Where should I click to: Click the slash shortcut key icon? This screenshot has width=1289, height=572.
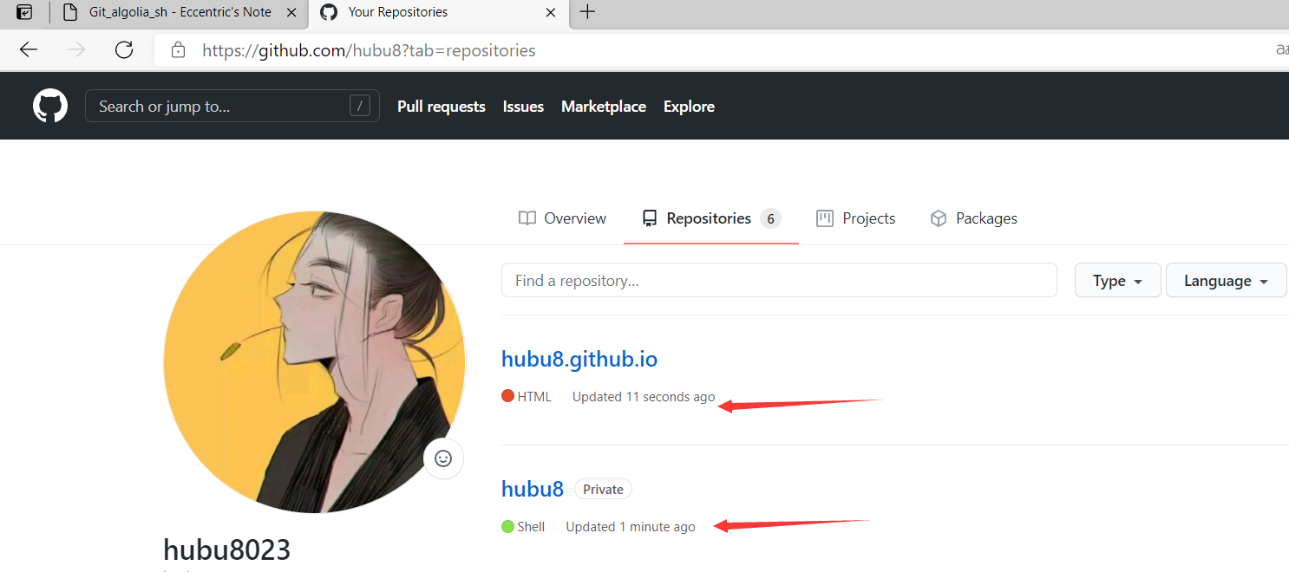click(x=359, y=107)
